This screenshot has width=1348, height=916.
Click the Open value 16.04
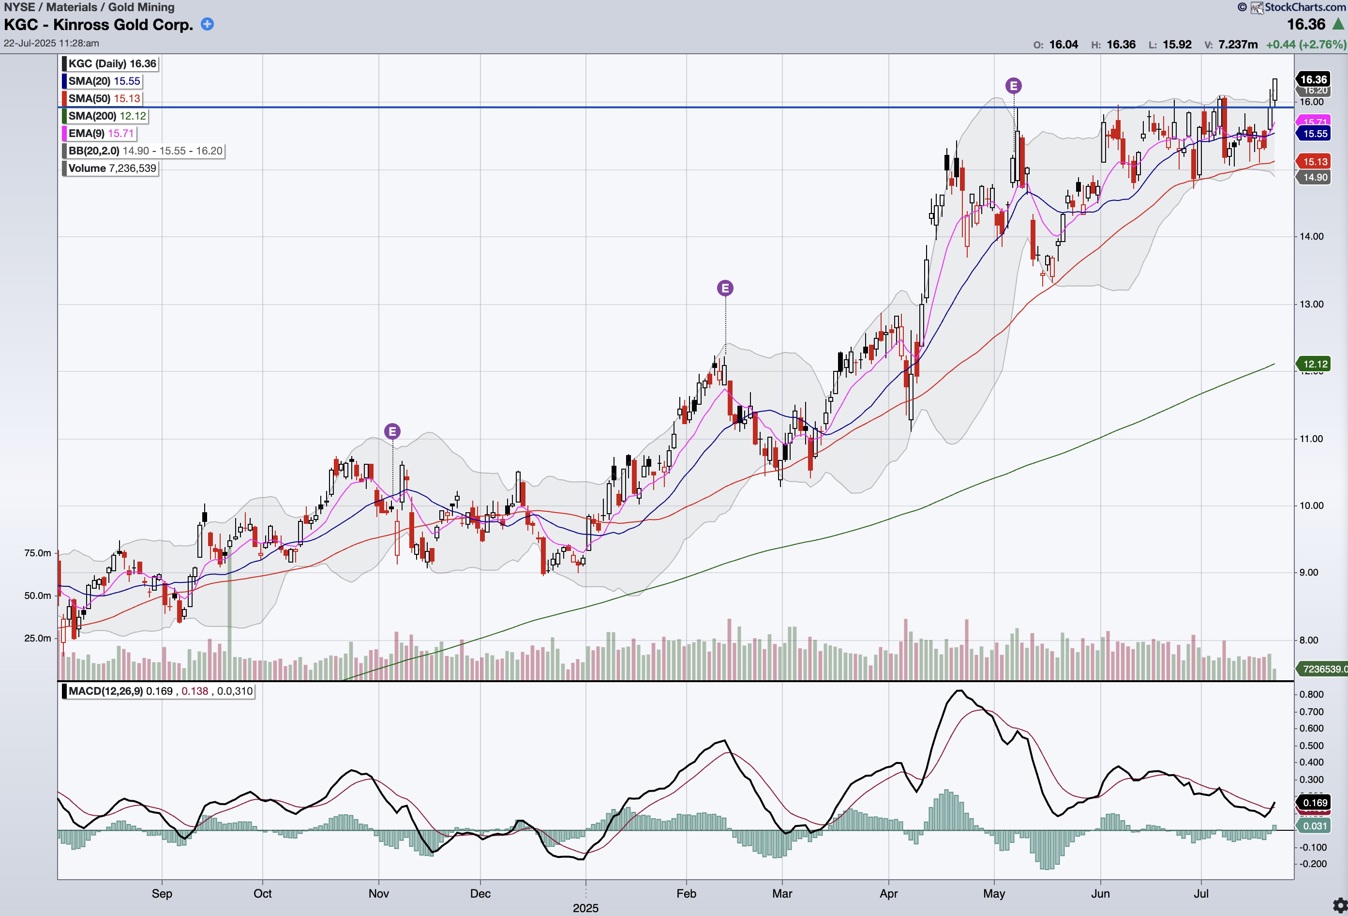(1064, 45)
